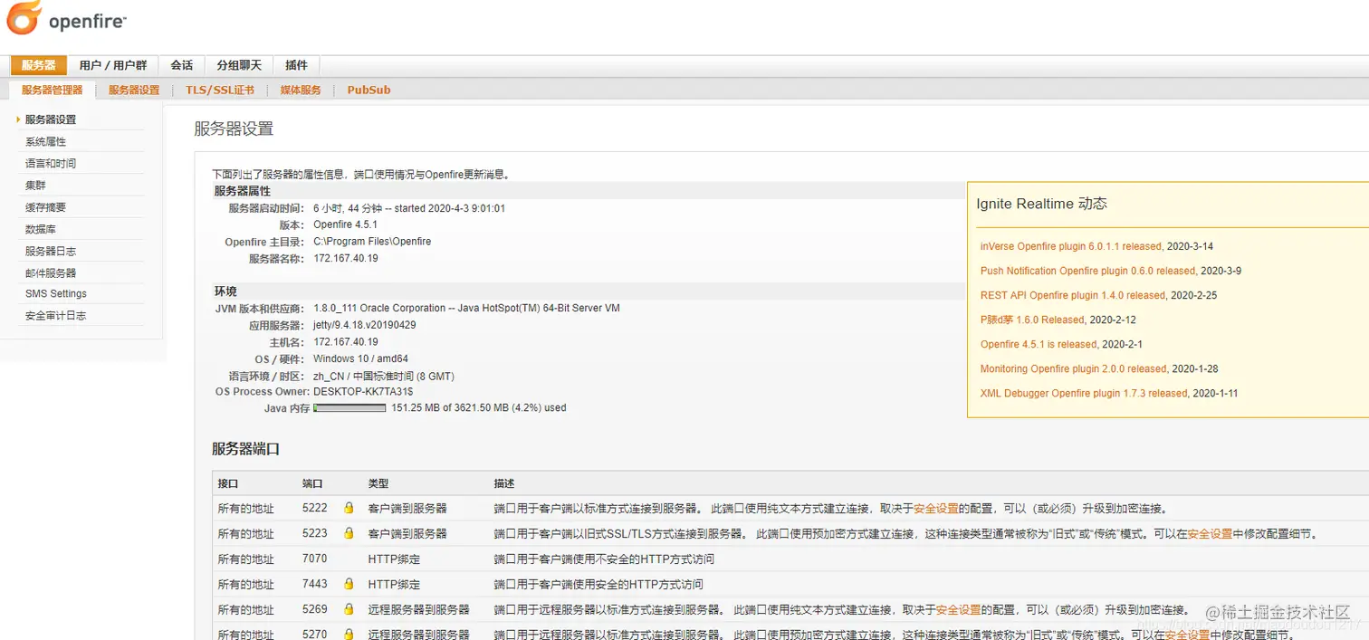The height and width of the screenshot is (640, 1369).
Task: Select the 服务器设置 sub-tab
Action: [x=134, y=90]
